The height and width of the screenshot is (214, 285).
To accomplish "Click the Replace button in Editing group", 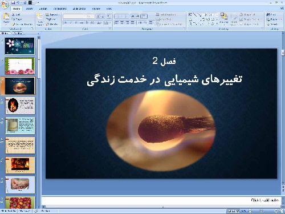I will [274, 19].
